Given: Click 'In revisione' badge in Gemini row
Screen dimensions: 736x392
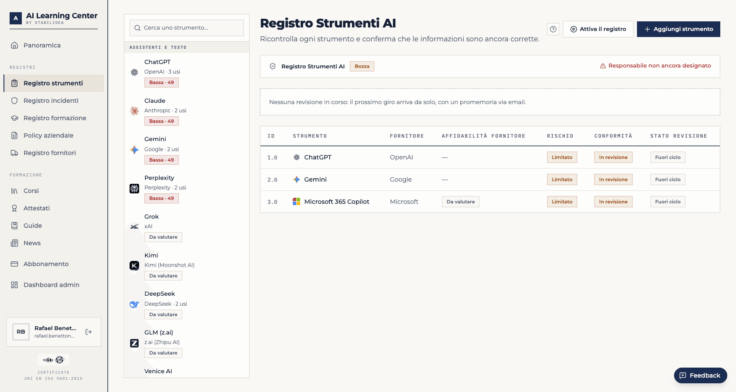Looking at the screenshot, I should 613,179.
